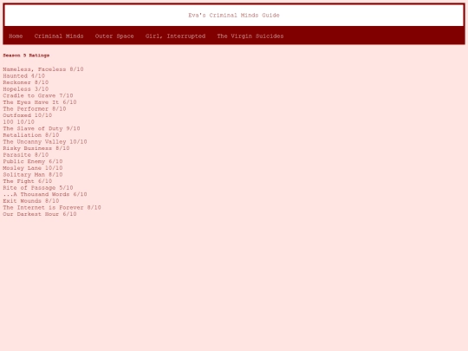Click the Haunted 4/10 entry

24,75
